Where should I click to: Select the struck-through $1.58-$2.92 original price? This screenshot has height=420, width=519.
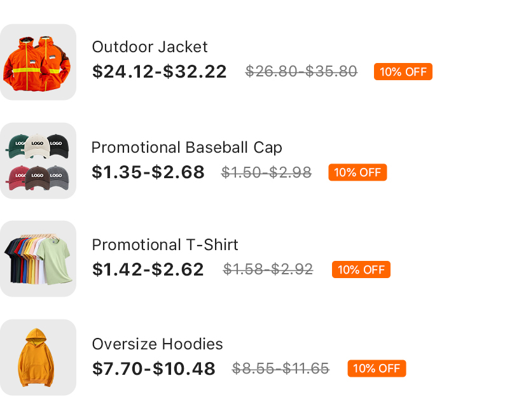(268, 270)
